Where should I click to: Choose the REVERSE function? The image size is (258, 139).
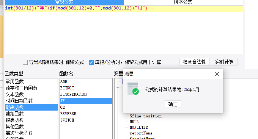coord(86,114)
